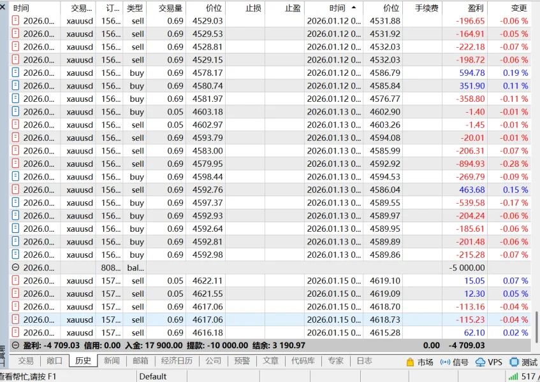Click the profit value -539.58
This screenshot has width=540, height=382.
[470, 202]
